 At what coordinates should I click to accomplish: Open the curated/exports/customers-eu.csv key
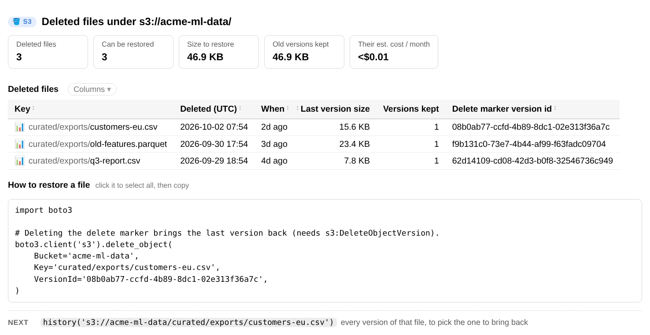tap(93, 127)
